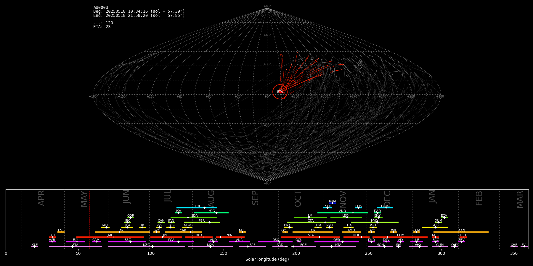The width and height of the screenshot is (533, 266).
Task: Click the AND green shower bar
Action: tap(343, 213)
